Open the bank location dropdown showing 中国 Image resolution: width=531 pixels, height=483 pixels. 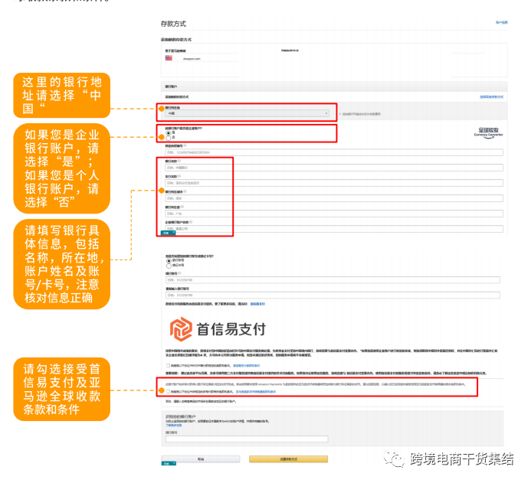[247, 113]
